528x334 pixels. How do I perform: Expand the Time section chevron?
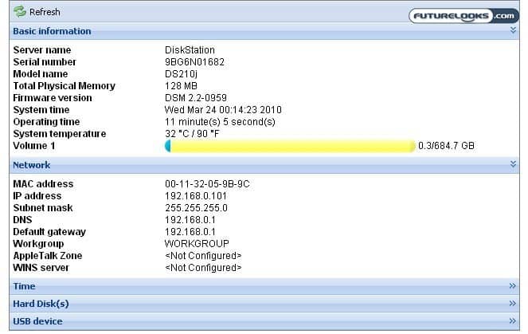[x=513, y=285]
